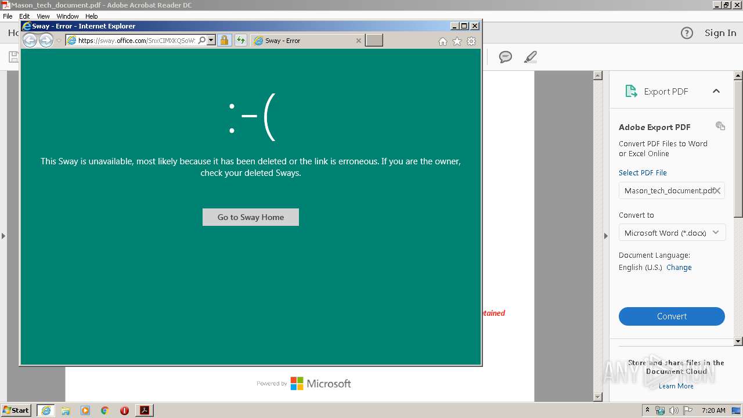Expand the left navigation pane arrow
The width and height of the screenshot is (743, 418).
3,236
